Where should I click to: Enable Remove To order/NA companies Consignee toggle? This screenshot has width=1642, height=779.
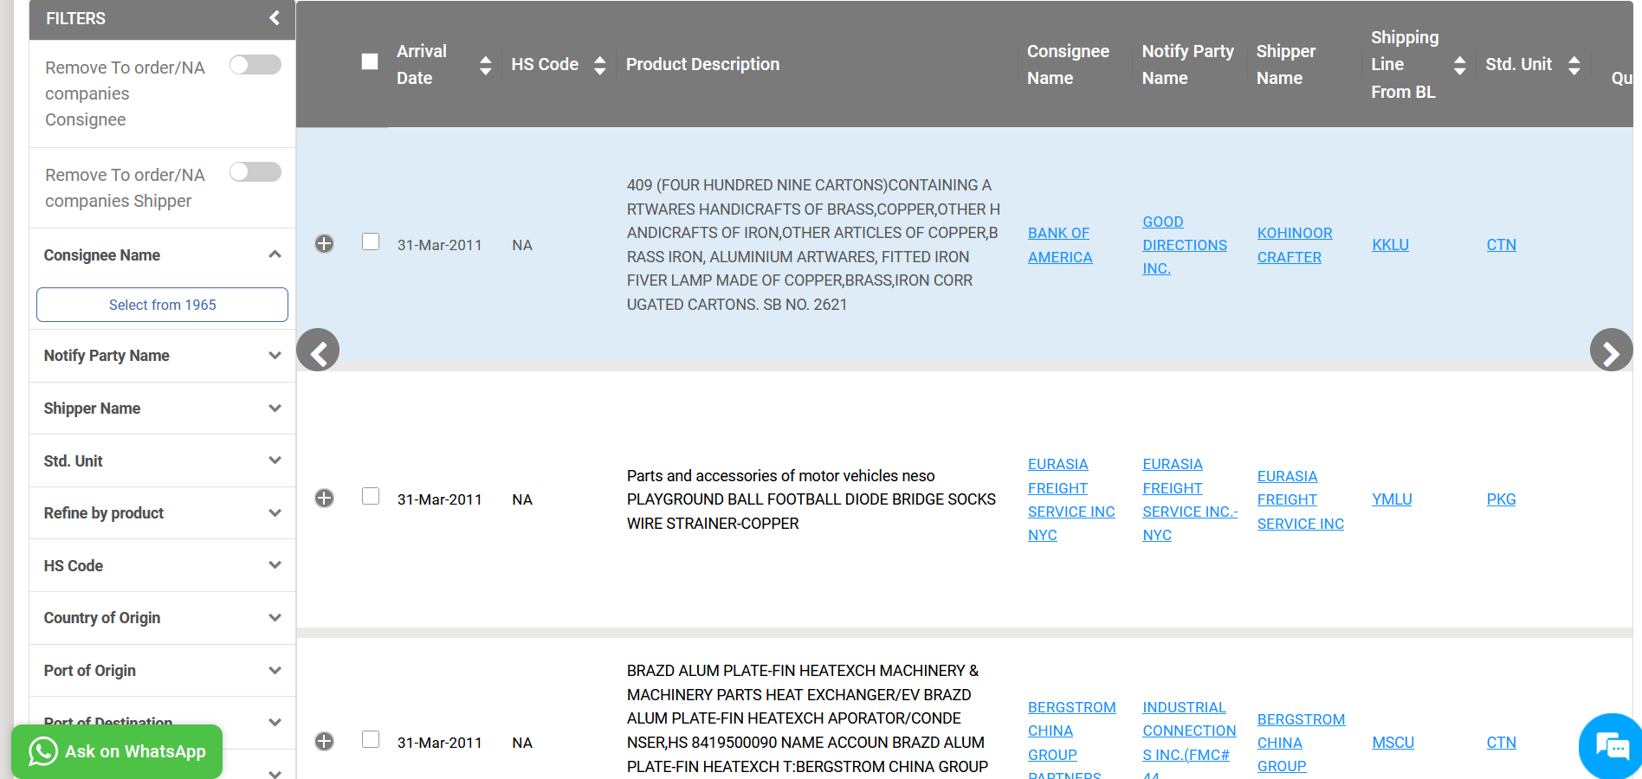tap(255, 64)
